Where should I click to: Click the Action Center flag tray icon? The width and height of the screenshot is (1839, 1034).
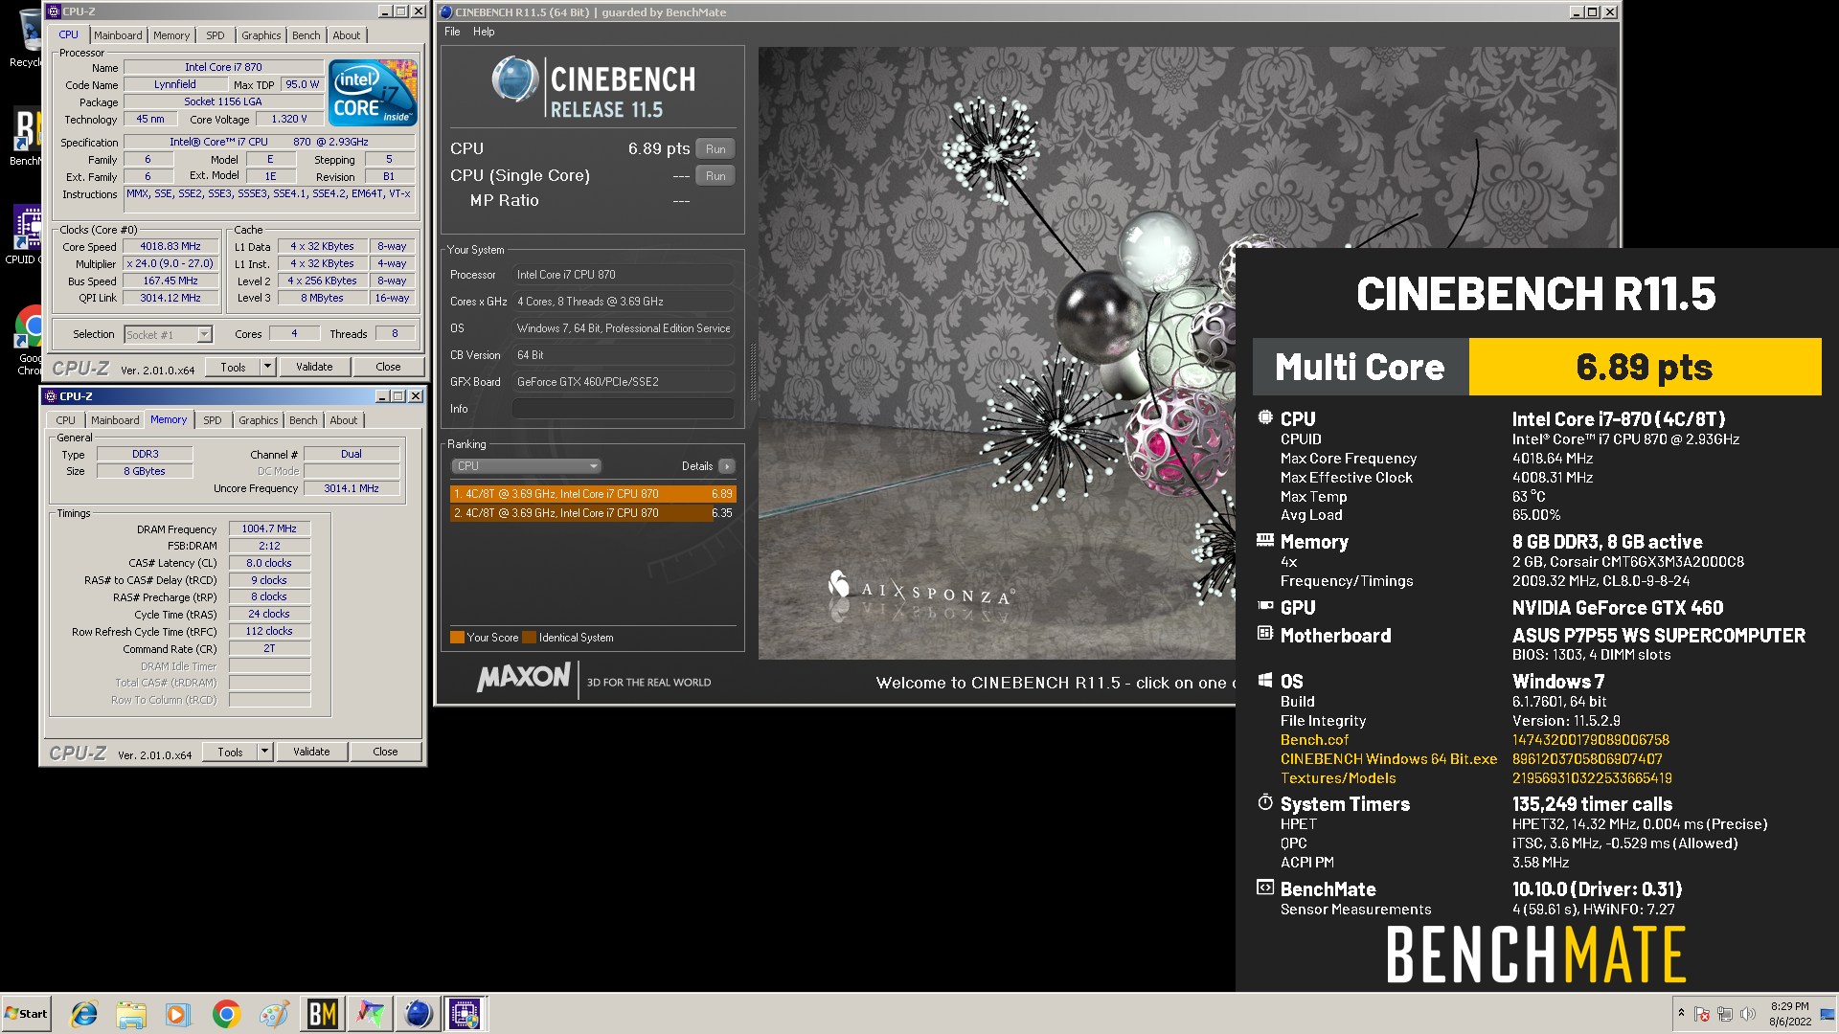tap(1702, 1014)
